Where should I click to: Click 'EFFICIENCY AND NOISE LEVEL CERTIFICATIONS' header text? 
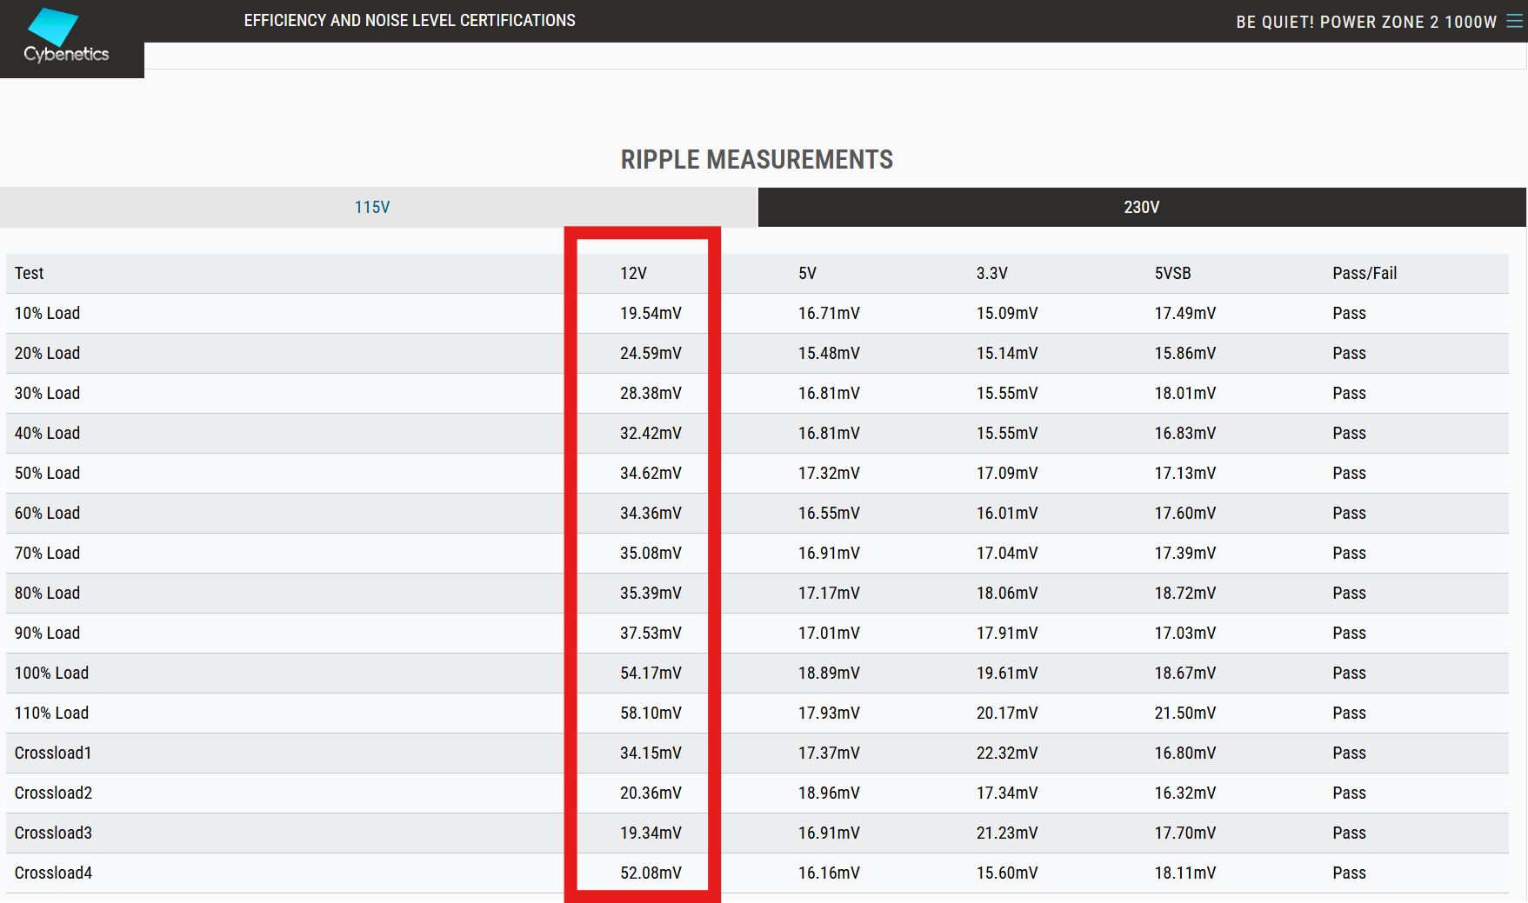click(410, 20)
